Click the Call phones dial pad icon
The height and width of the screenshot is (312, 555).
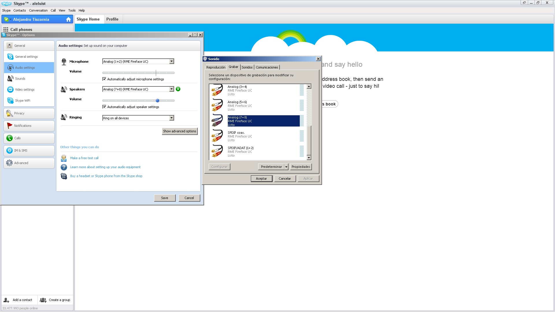pos(6,29)
